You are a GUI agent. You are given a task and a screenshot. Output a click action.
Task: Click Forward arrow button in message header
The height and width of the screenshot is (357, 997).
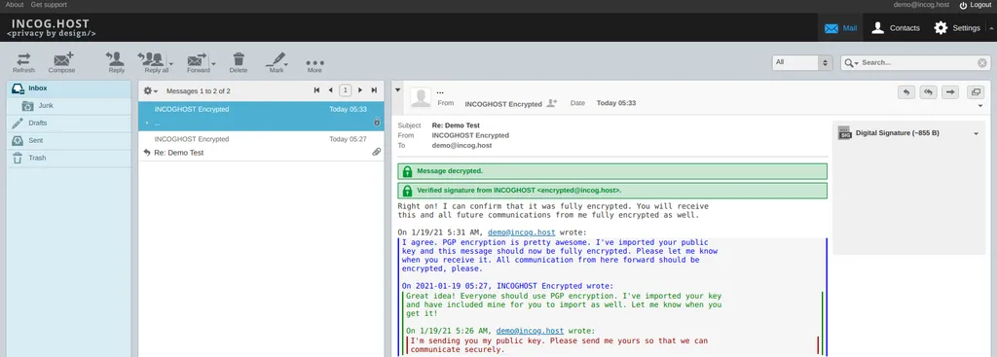(950, 92)
